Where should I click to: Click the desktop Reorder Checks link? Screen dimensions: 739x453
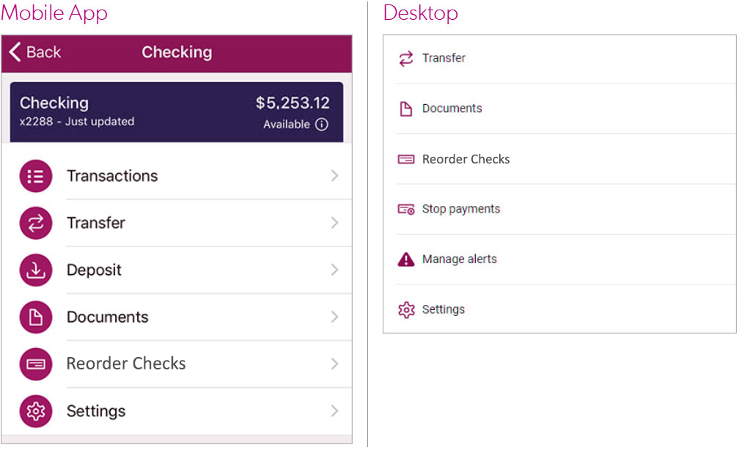coord(466,159)
